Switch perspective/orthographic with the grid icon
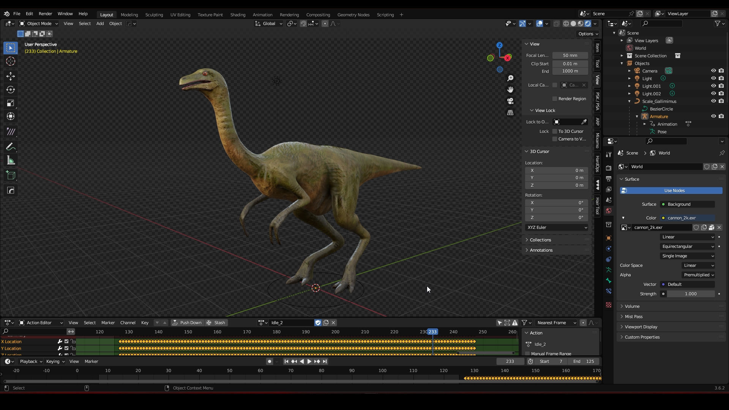This screenshot has height=410, width=729. tap(510, 113)
